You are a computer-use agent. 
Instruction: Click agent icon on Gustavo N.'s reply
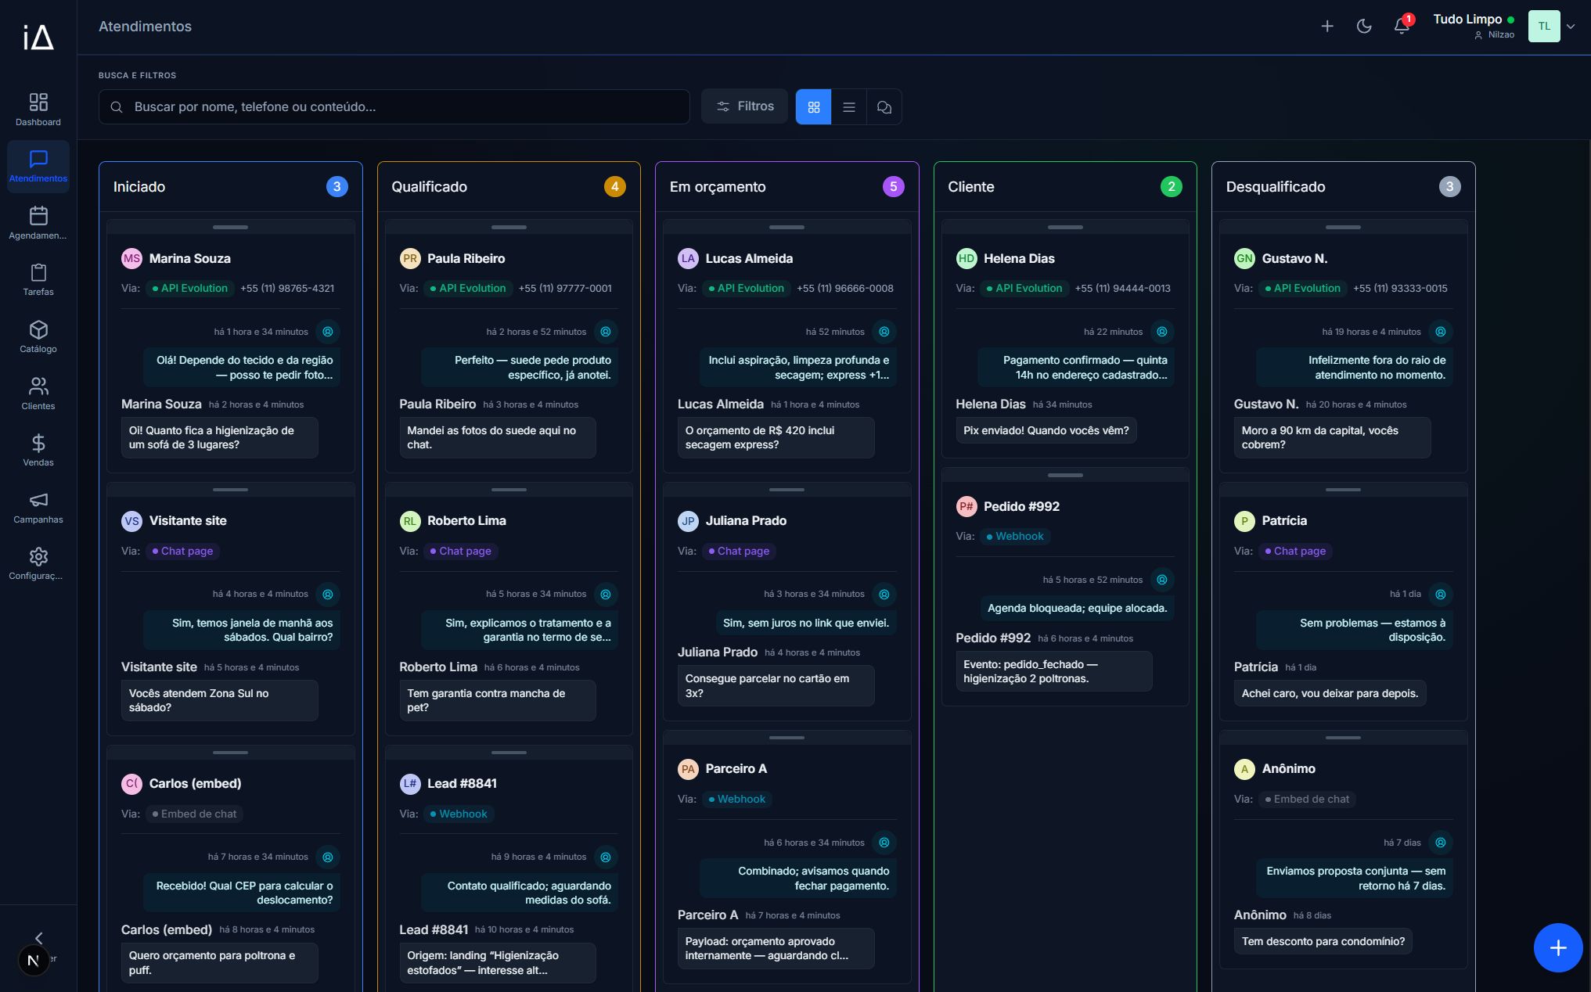[x=1441, y=332]
